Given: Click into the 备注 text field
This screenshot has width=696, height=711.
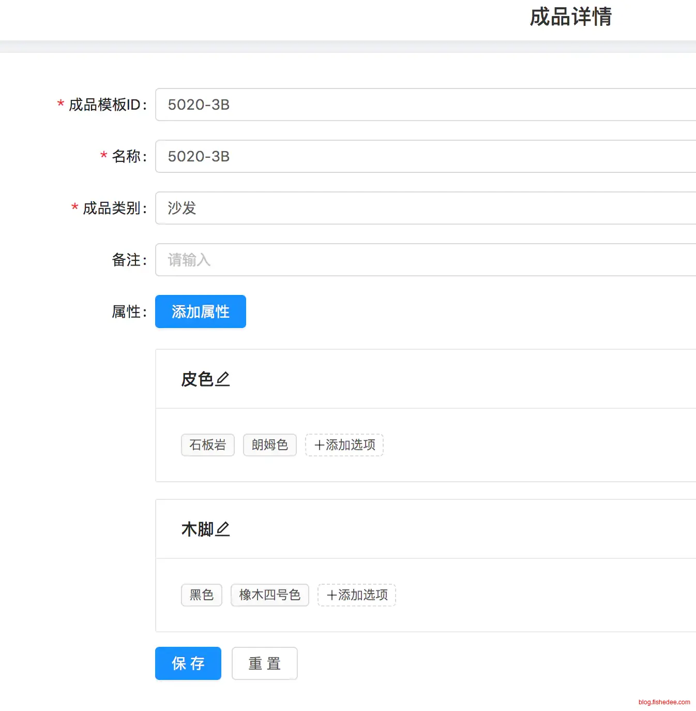Looking at the screenshot, I should click(424, 260).
